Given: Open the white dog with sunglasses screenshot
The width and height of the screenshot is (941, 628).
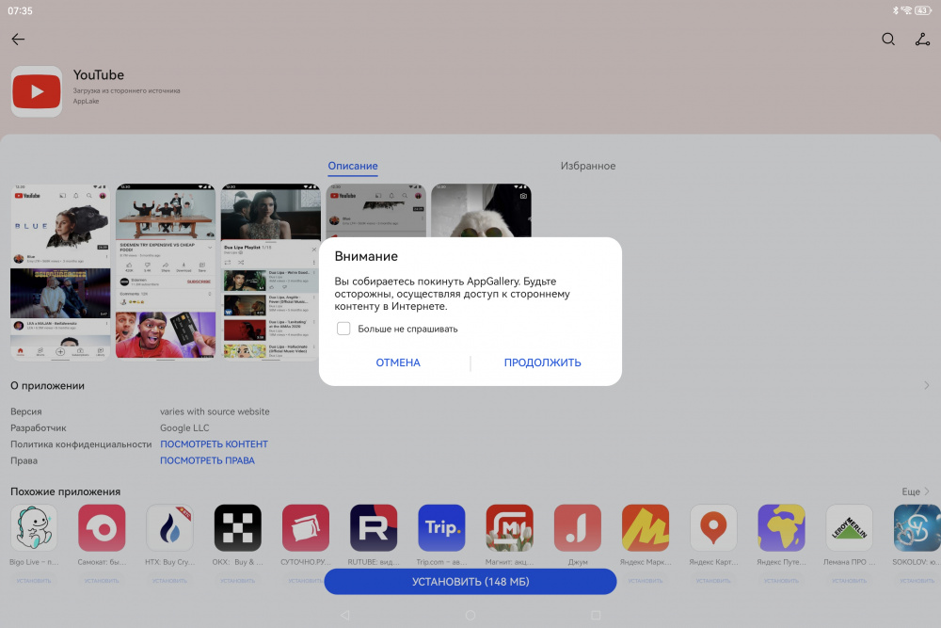Looking at the screenshot, I should click(x=481, y=211).
